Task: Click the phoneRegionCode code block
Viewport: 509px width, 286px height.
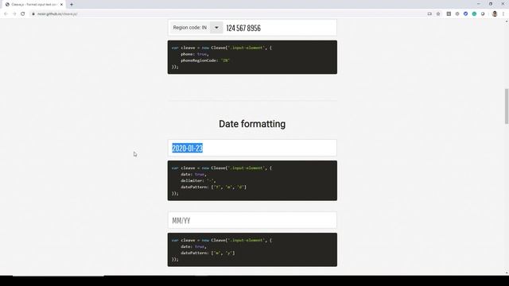Action: tap(252, 57)
